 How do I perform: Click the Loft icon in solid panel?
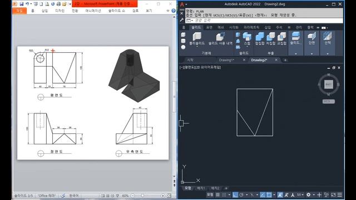(x=238, y=47)
